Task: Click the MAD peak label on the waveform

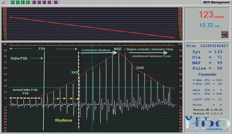Action: (x=118, y=49)
